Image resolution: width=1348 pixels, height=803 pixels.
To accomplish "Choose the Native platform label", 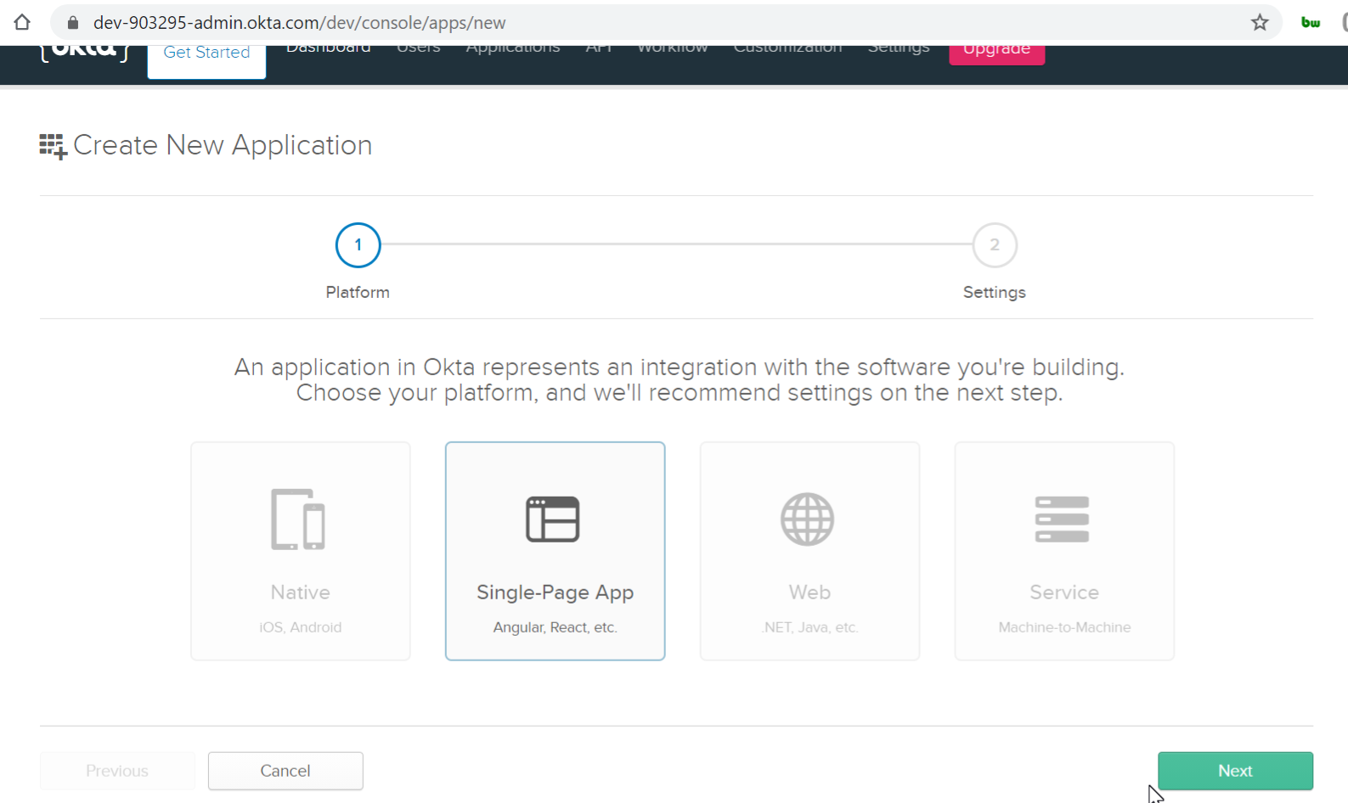I will (x=301, y=592).
